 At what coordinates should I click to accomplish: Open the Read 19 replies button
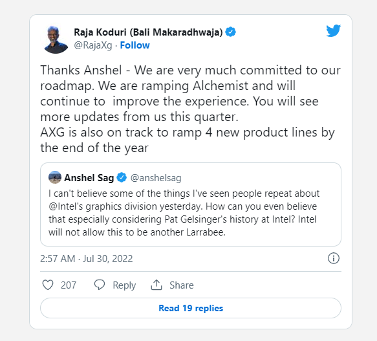tap(191, 308)
